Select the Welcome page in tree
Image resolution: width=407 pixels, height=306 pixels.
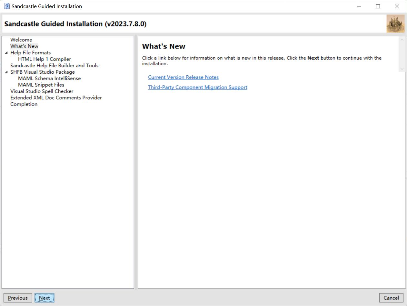[x=21, y=40]
